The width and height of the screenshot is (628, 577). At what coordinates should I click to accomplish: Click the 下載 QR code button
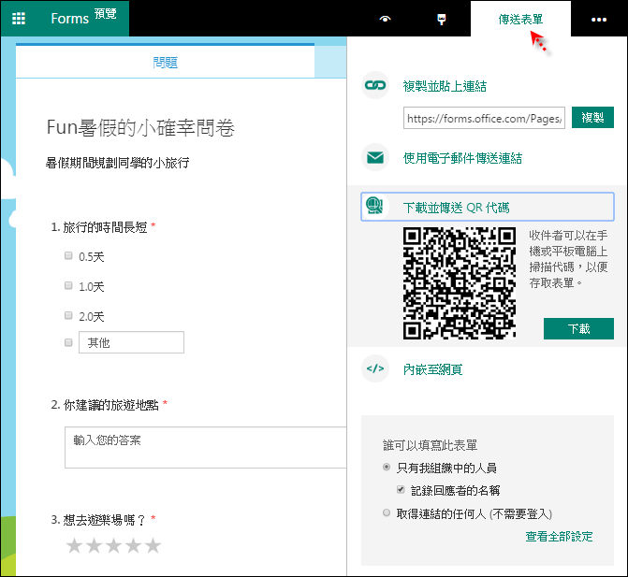point(578,328)
